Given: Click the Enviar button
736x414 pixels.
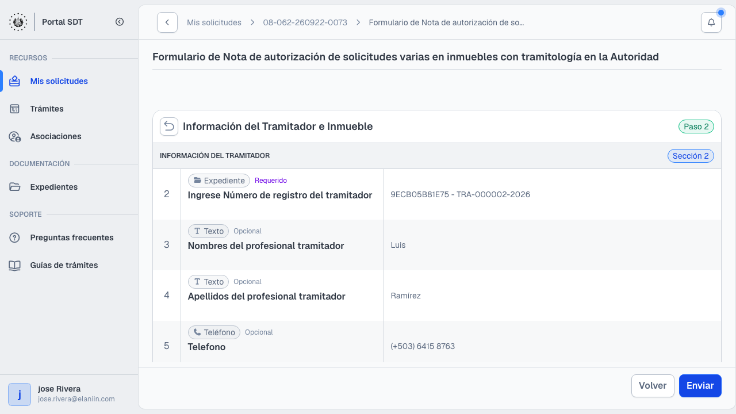Looking at the screenshot, I should (x=700, y=386).
